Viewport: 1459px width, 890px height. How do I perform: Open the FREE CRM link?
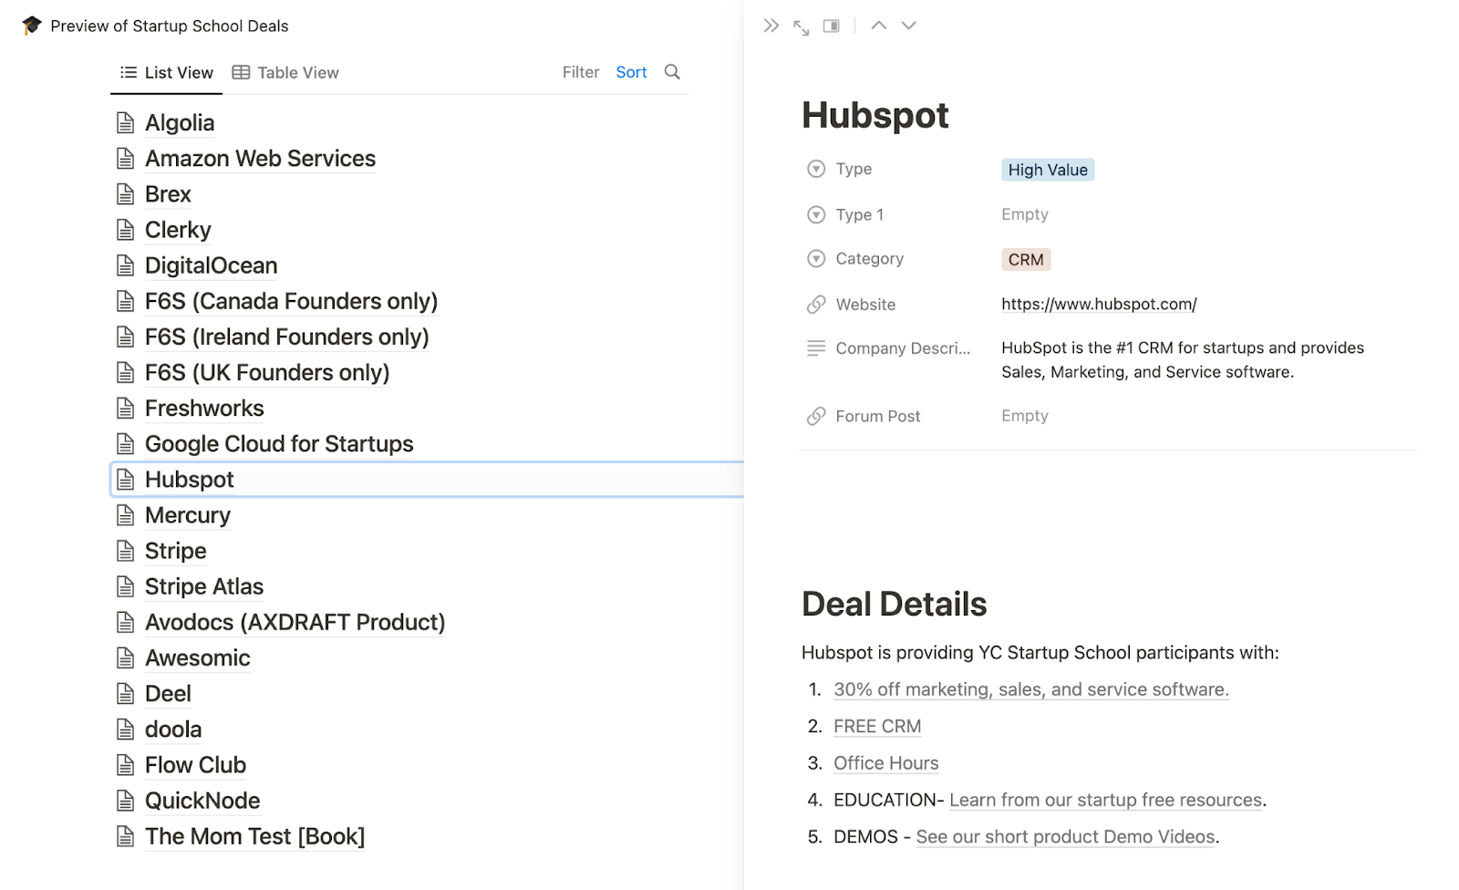point(877,727)
